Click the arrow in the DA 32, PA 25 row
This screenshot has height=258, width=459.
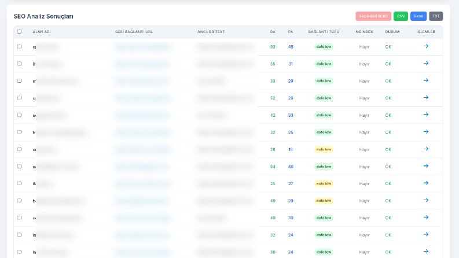426,132
